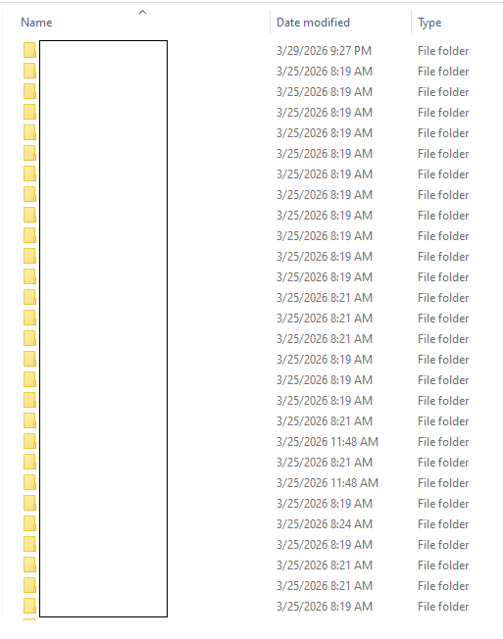Click the File folder type in last row
The height and width of the screenshot is (639, 503).
coord(443,606)
